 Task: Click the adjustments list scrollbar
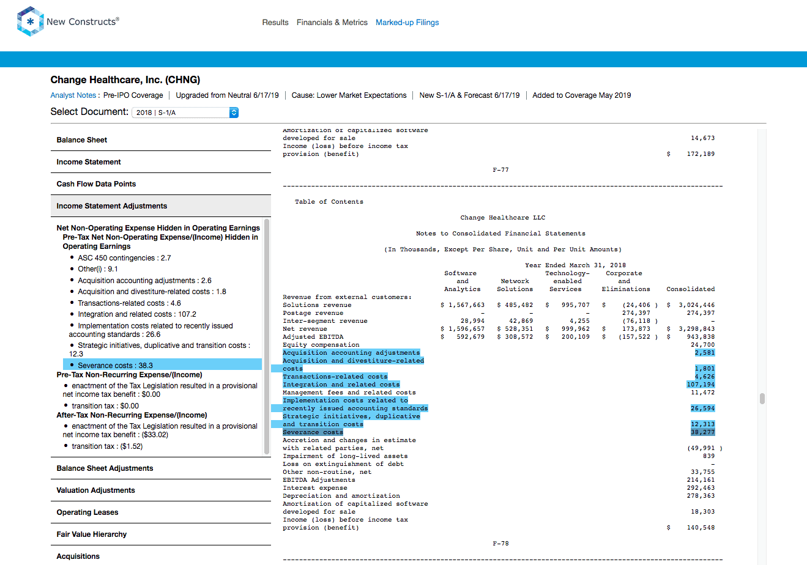pos(267,336)
